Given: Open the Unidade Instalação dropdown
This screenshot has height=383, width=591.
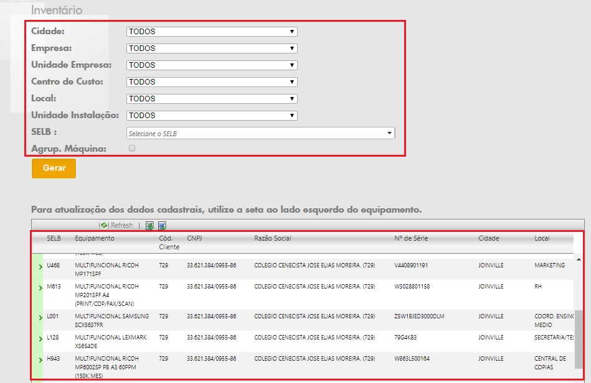Looking at the screenshot, I should [212, 116].
